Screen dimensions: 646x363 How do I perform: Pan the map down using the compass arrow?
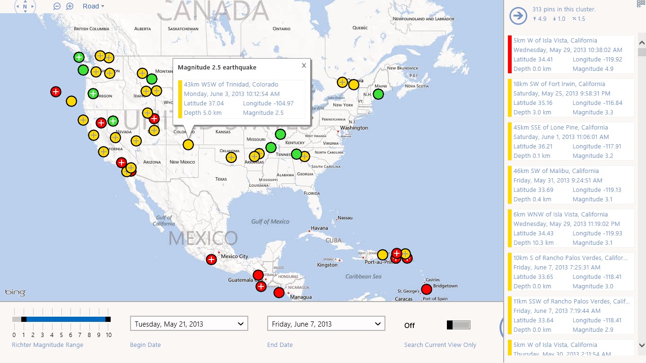coord(25,11)
